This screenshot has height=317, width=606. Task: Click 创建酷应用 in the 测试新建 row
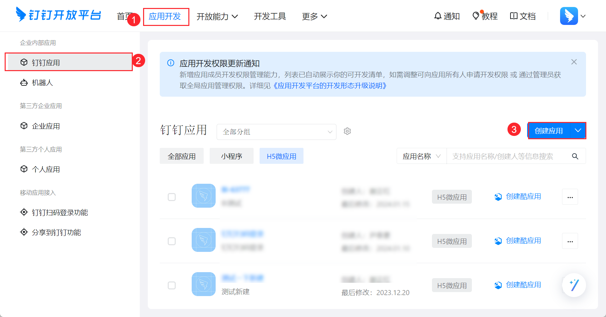[x=518, y=285]
